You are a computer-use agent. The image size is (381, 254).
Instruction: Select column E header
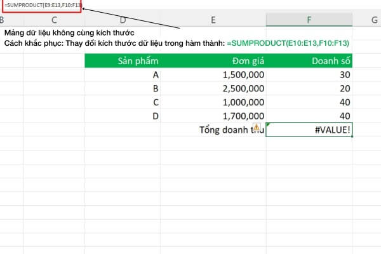[x=213, y=20]
